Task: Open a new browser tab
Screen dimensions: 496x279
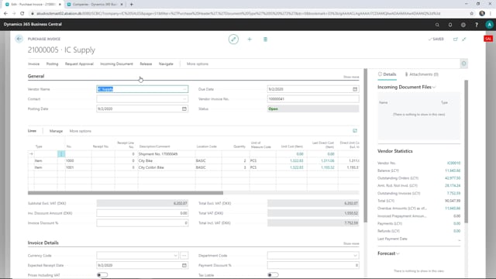Action: (x=132, y=5)
